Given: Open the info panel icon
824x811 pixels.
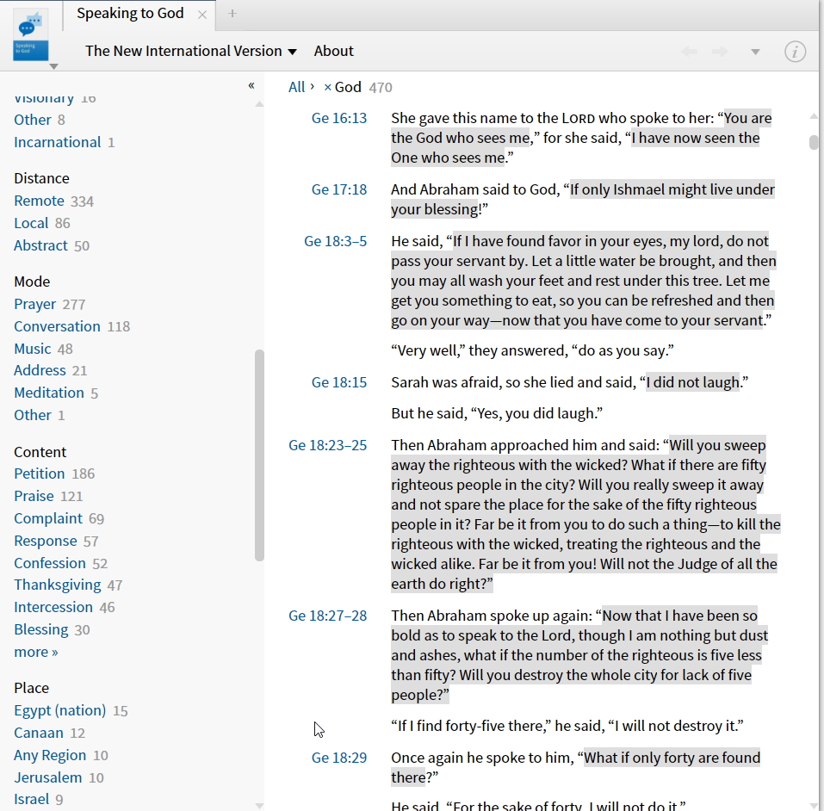Looking at the screenshot, I should [795, 52].
